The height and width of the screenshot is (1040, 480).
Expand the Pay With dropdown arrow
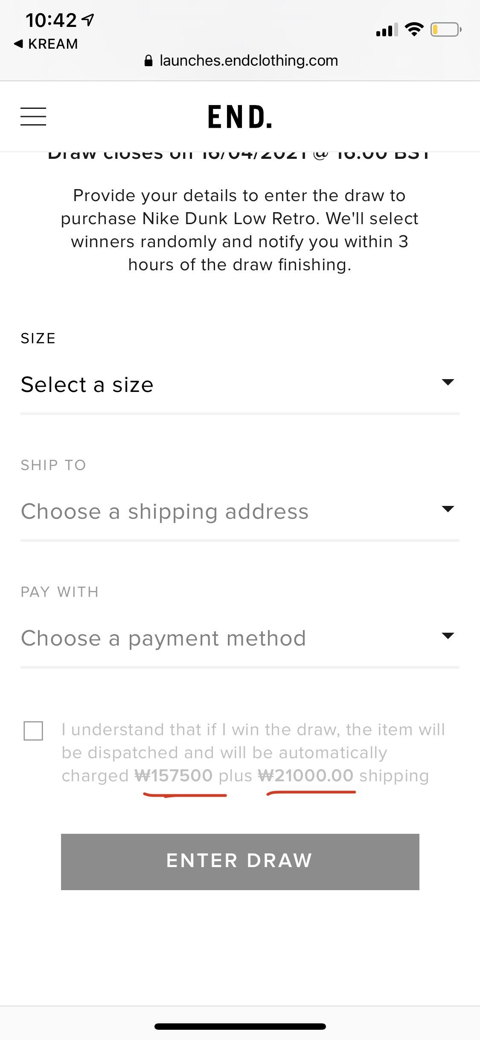tap(448, 636)
